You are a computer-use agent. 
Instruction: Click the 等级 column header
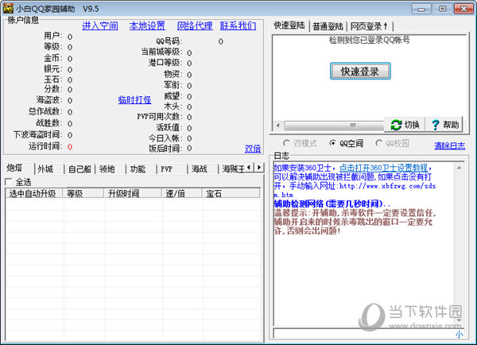tap(83, 193)
